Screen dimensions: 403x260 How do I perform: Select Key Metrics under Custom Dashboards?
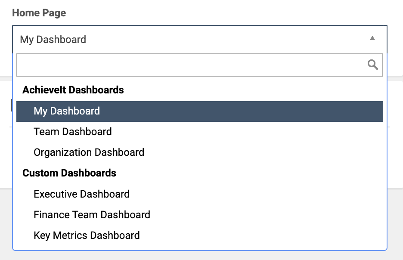coord(200,235)
